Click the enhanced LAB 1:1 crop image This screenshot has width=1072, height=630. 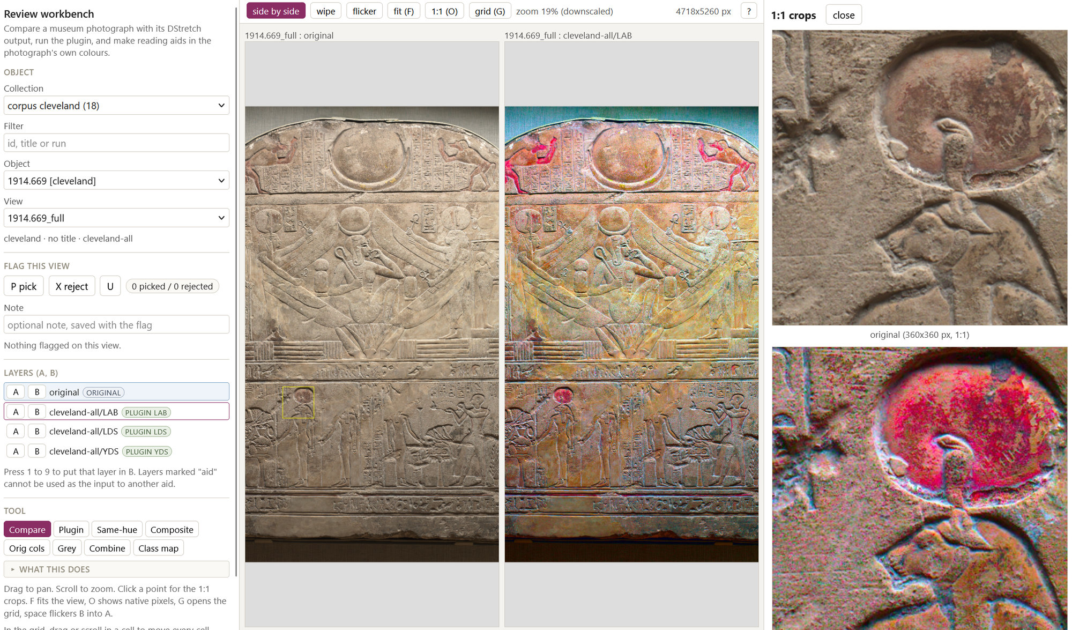[920, 488]
